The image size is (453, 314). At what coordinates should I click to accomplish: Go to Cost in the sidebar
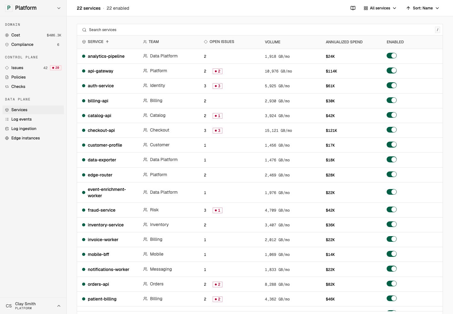pyautogui.click(x=33, y=35)
